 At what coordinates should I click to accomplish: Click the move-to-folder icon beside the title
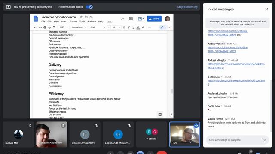[86, 17]
